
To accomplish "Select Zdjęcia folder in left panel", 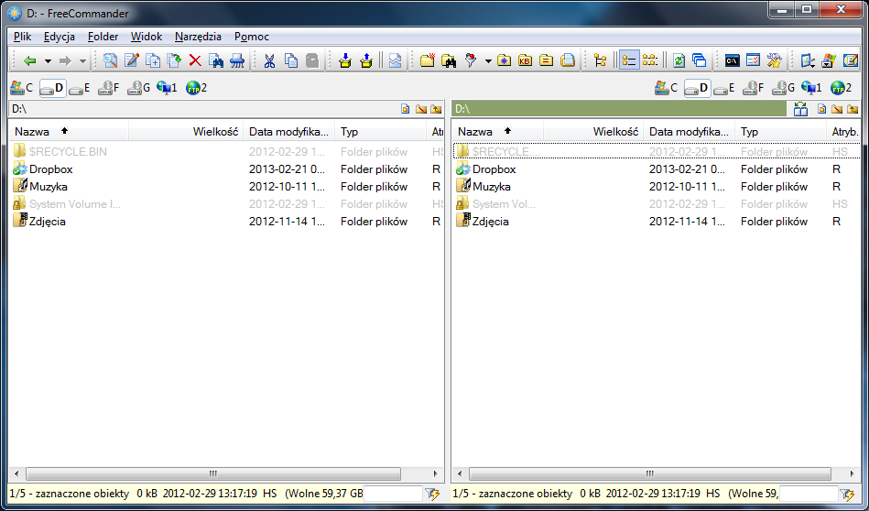I will click(x=47, y=221).
